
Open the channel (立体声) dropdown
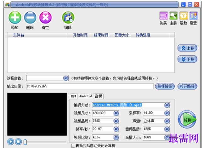click(x=167, y=121)
